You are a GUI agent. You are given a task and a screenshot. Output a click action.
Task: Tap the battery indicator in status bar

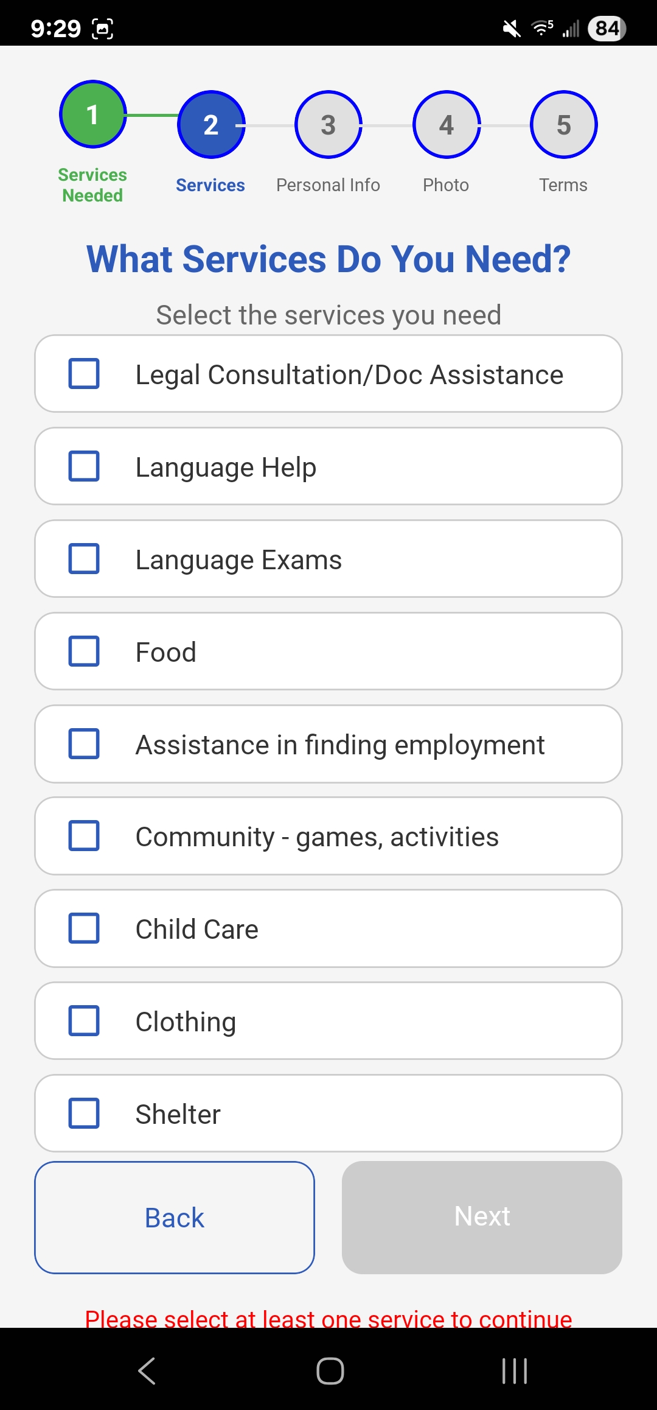point(607,29)
